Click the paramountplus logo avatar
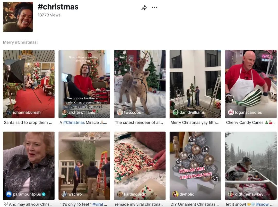The width and height of the screenshot is (278, 207). (9, 194)
